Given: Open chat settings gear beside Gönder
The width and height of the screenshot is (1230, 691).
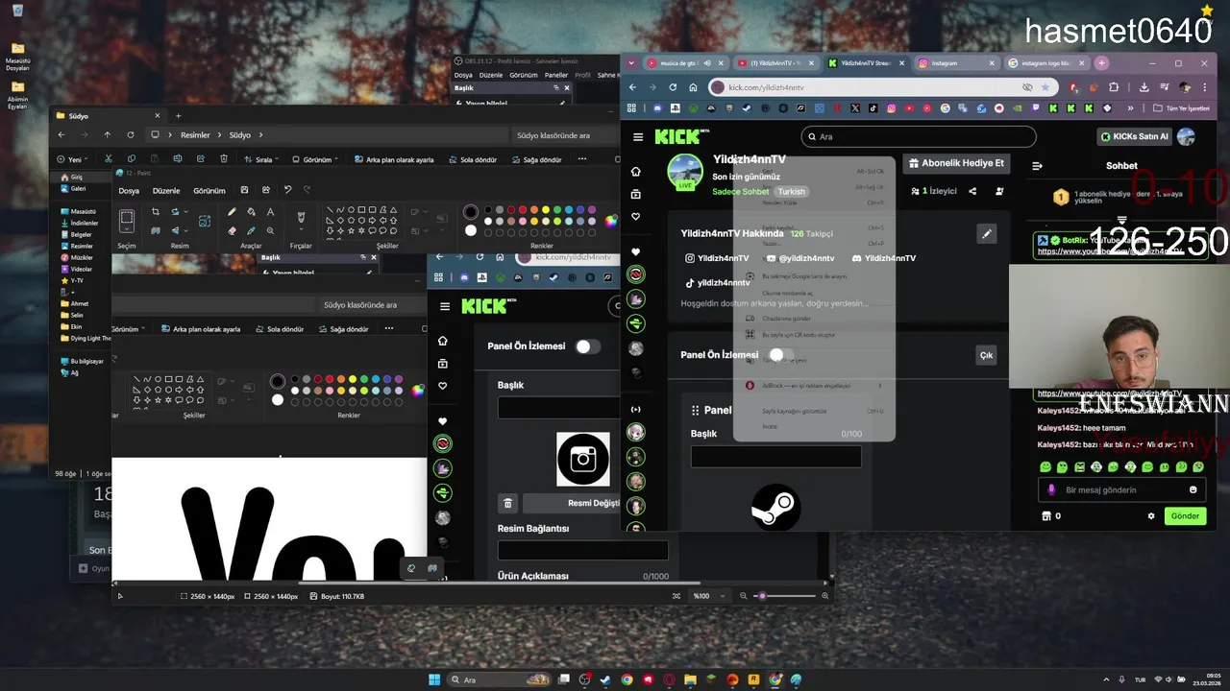Looking at the screenshot, I should pos(1151,516).
